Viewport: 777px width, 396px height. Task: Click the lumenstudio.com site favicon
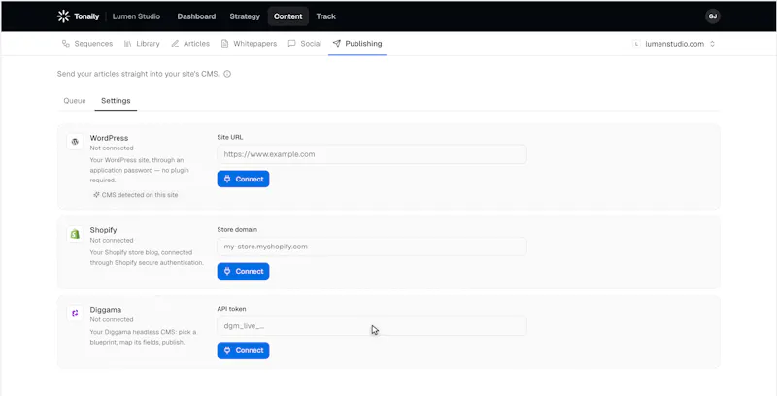pos(637,44)
